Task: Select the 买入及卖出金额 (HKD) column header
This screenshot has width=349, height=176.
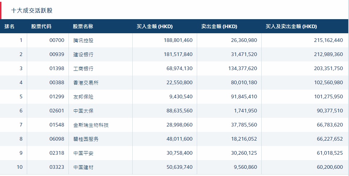Action: (x=291, y=26)
